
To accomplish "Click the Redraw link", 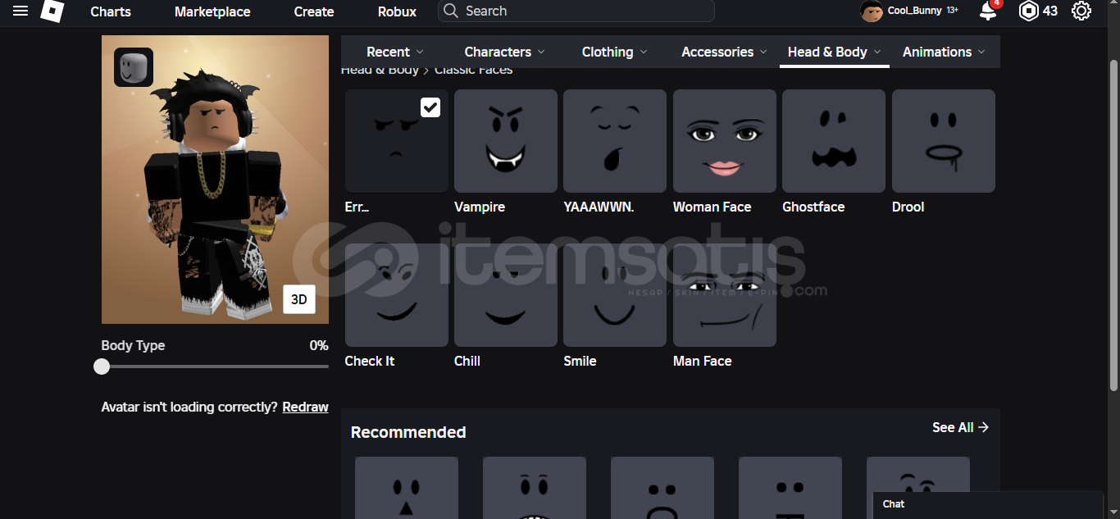I will [x=305, y=407].
